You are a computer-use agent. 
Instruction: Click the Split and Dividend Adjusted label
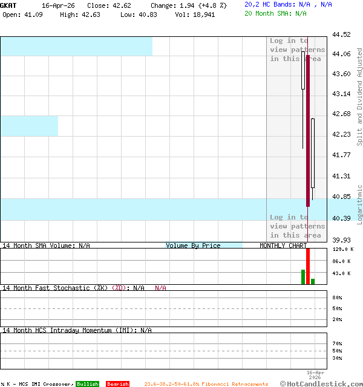(x=359, y=97)
